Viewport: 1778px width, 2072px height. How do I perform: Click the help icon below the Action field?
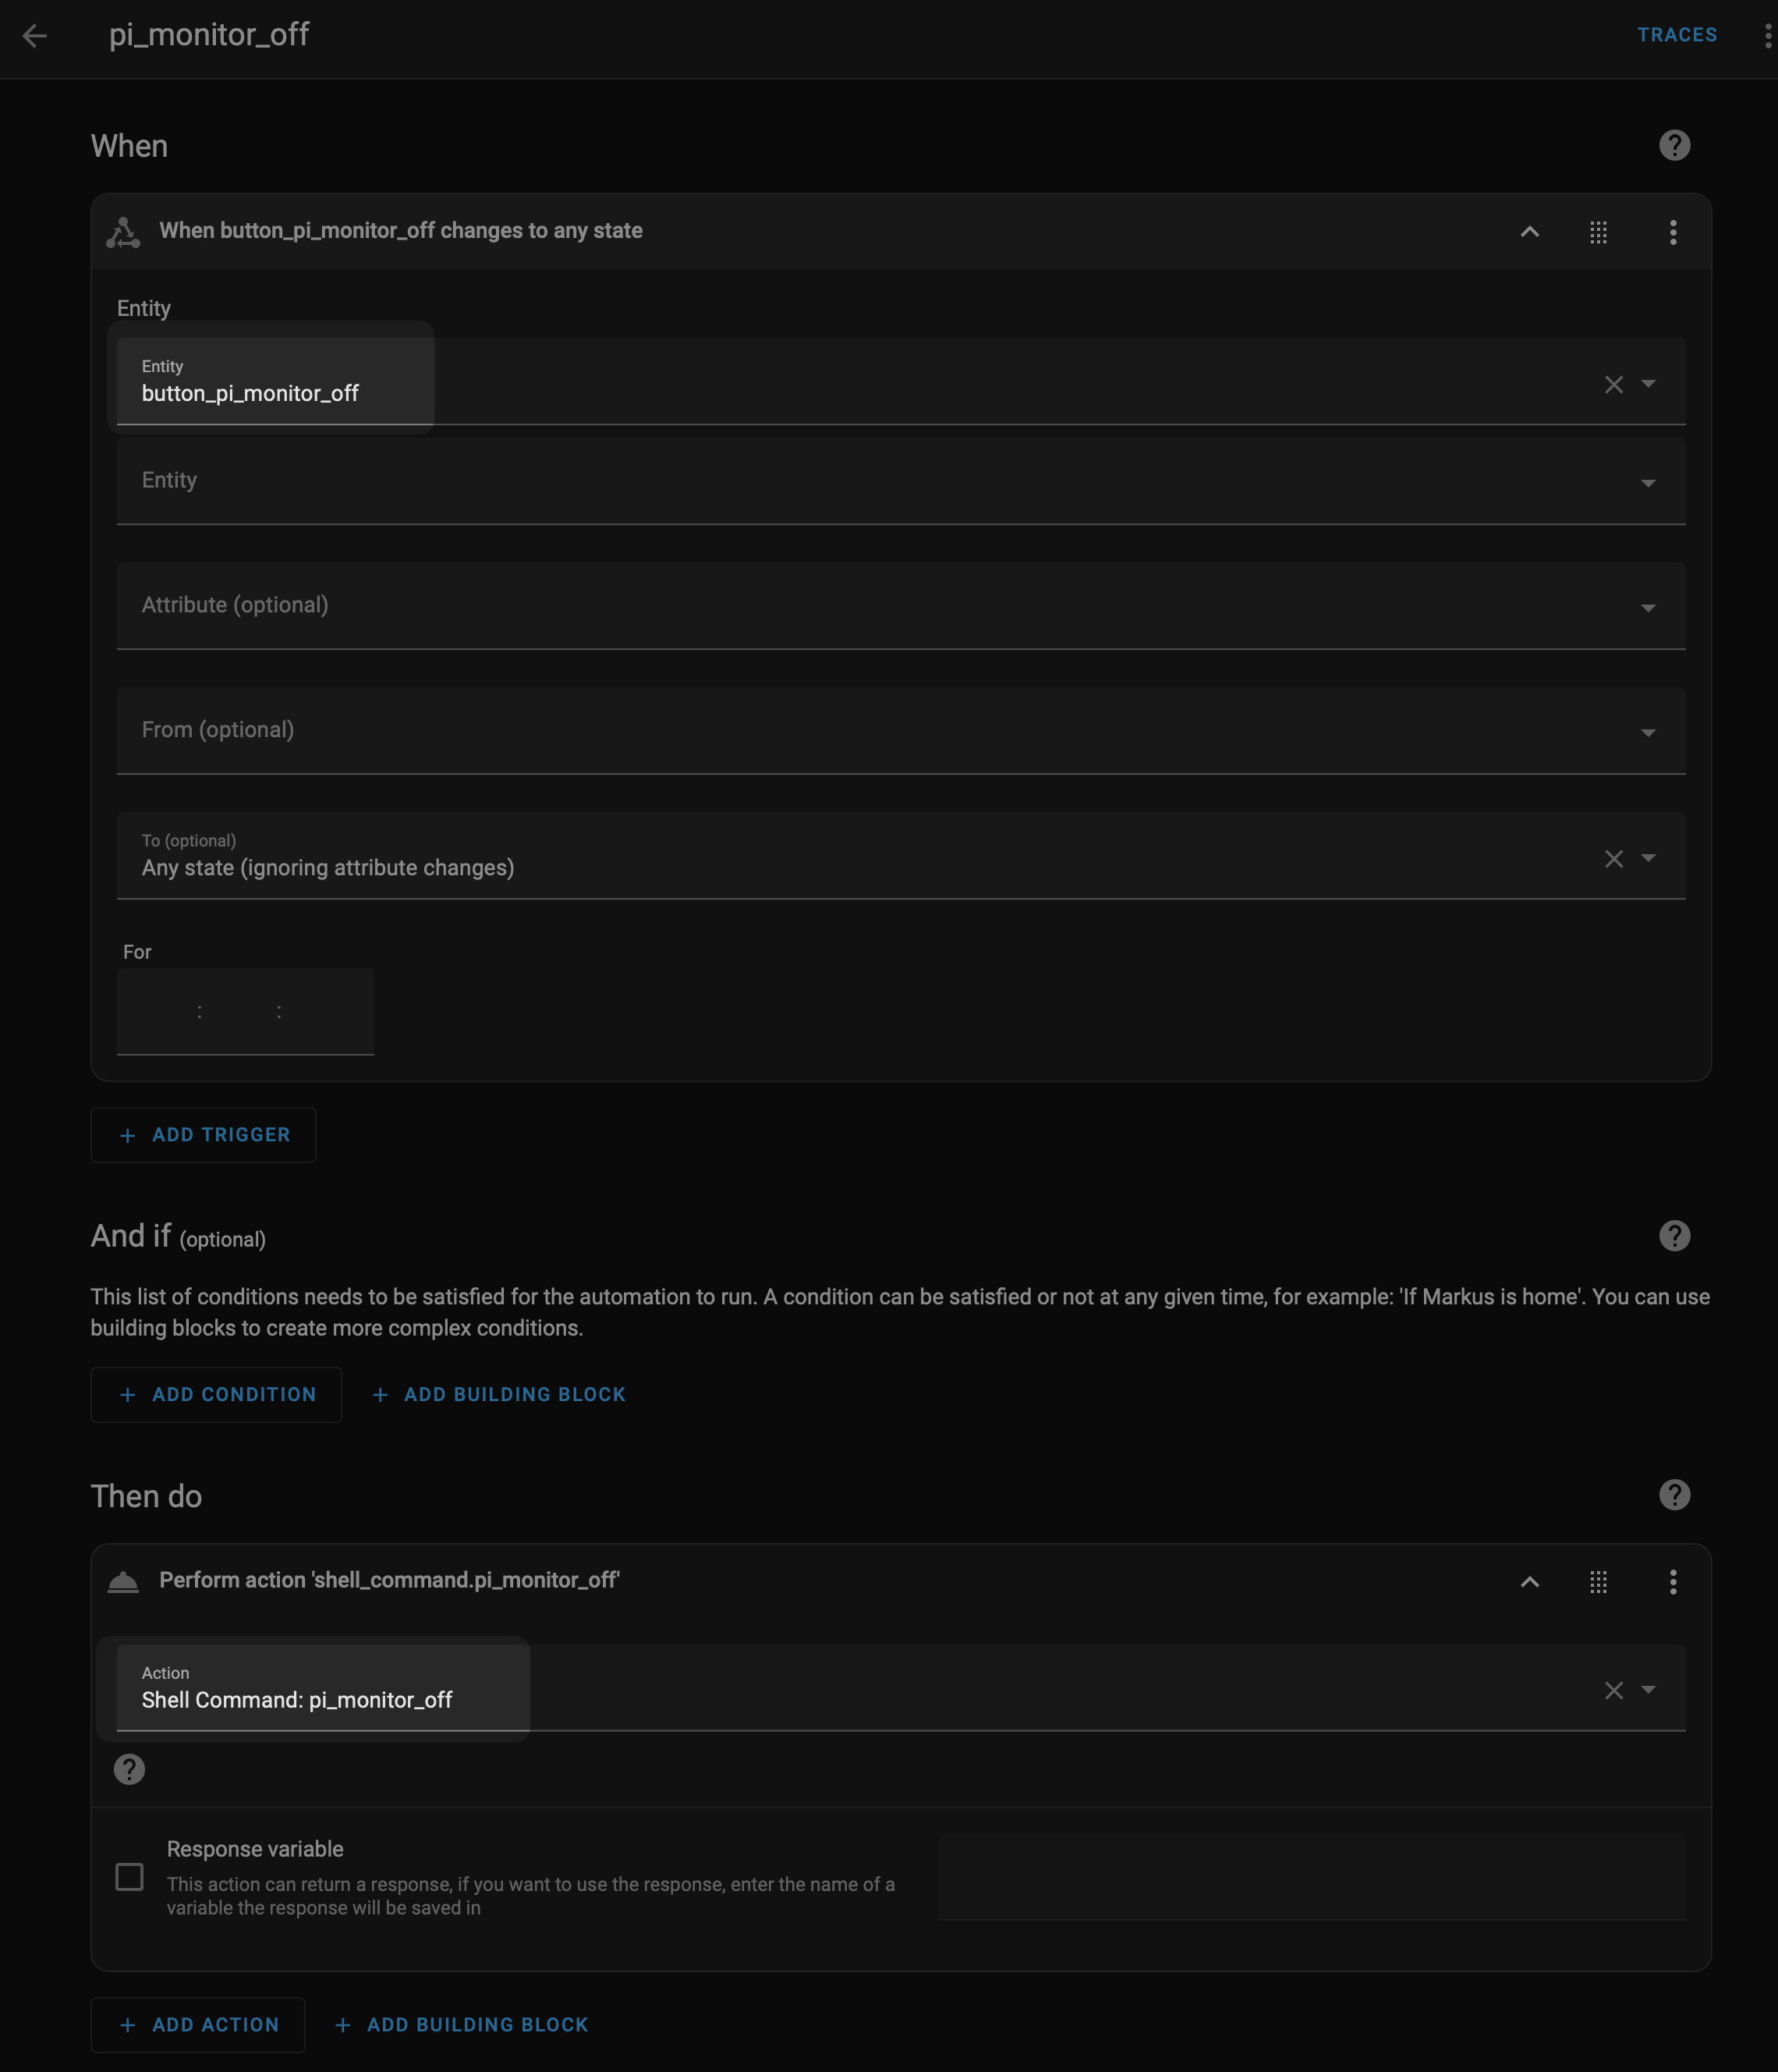[x=129, y=1769]
